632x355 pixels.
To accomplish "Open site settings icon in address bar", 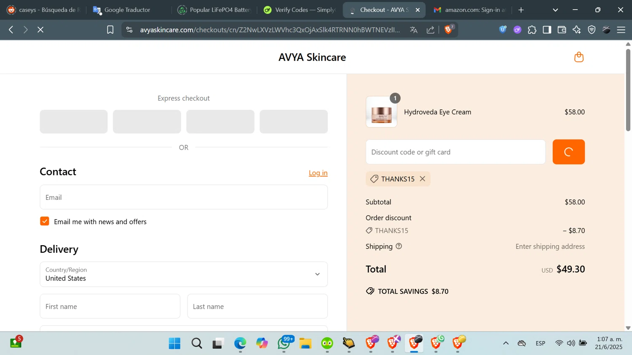I will (x=129, y=30).
